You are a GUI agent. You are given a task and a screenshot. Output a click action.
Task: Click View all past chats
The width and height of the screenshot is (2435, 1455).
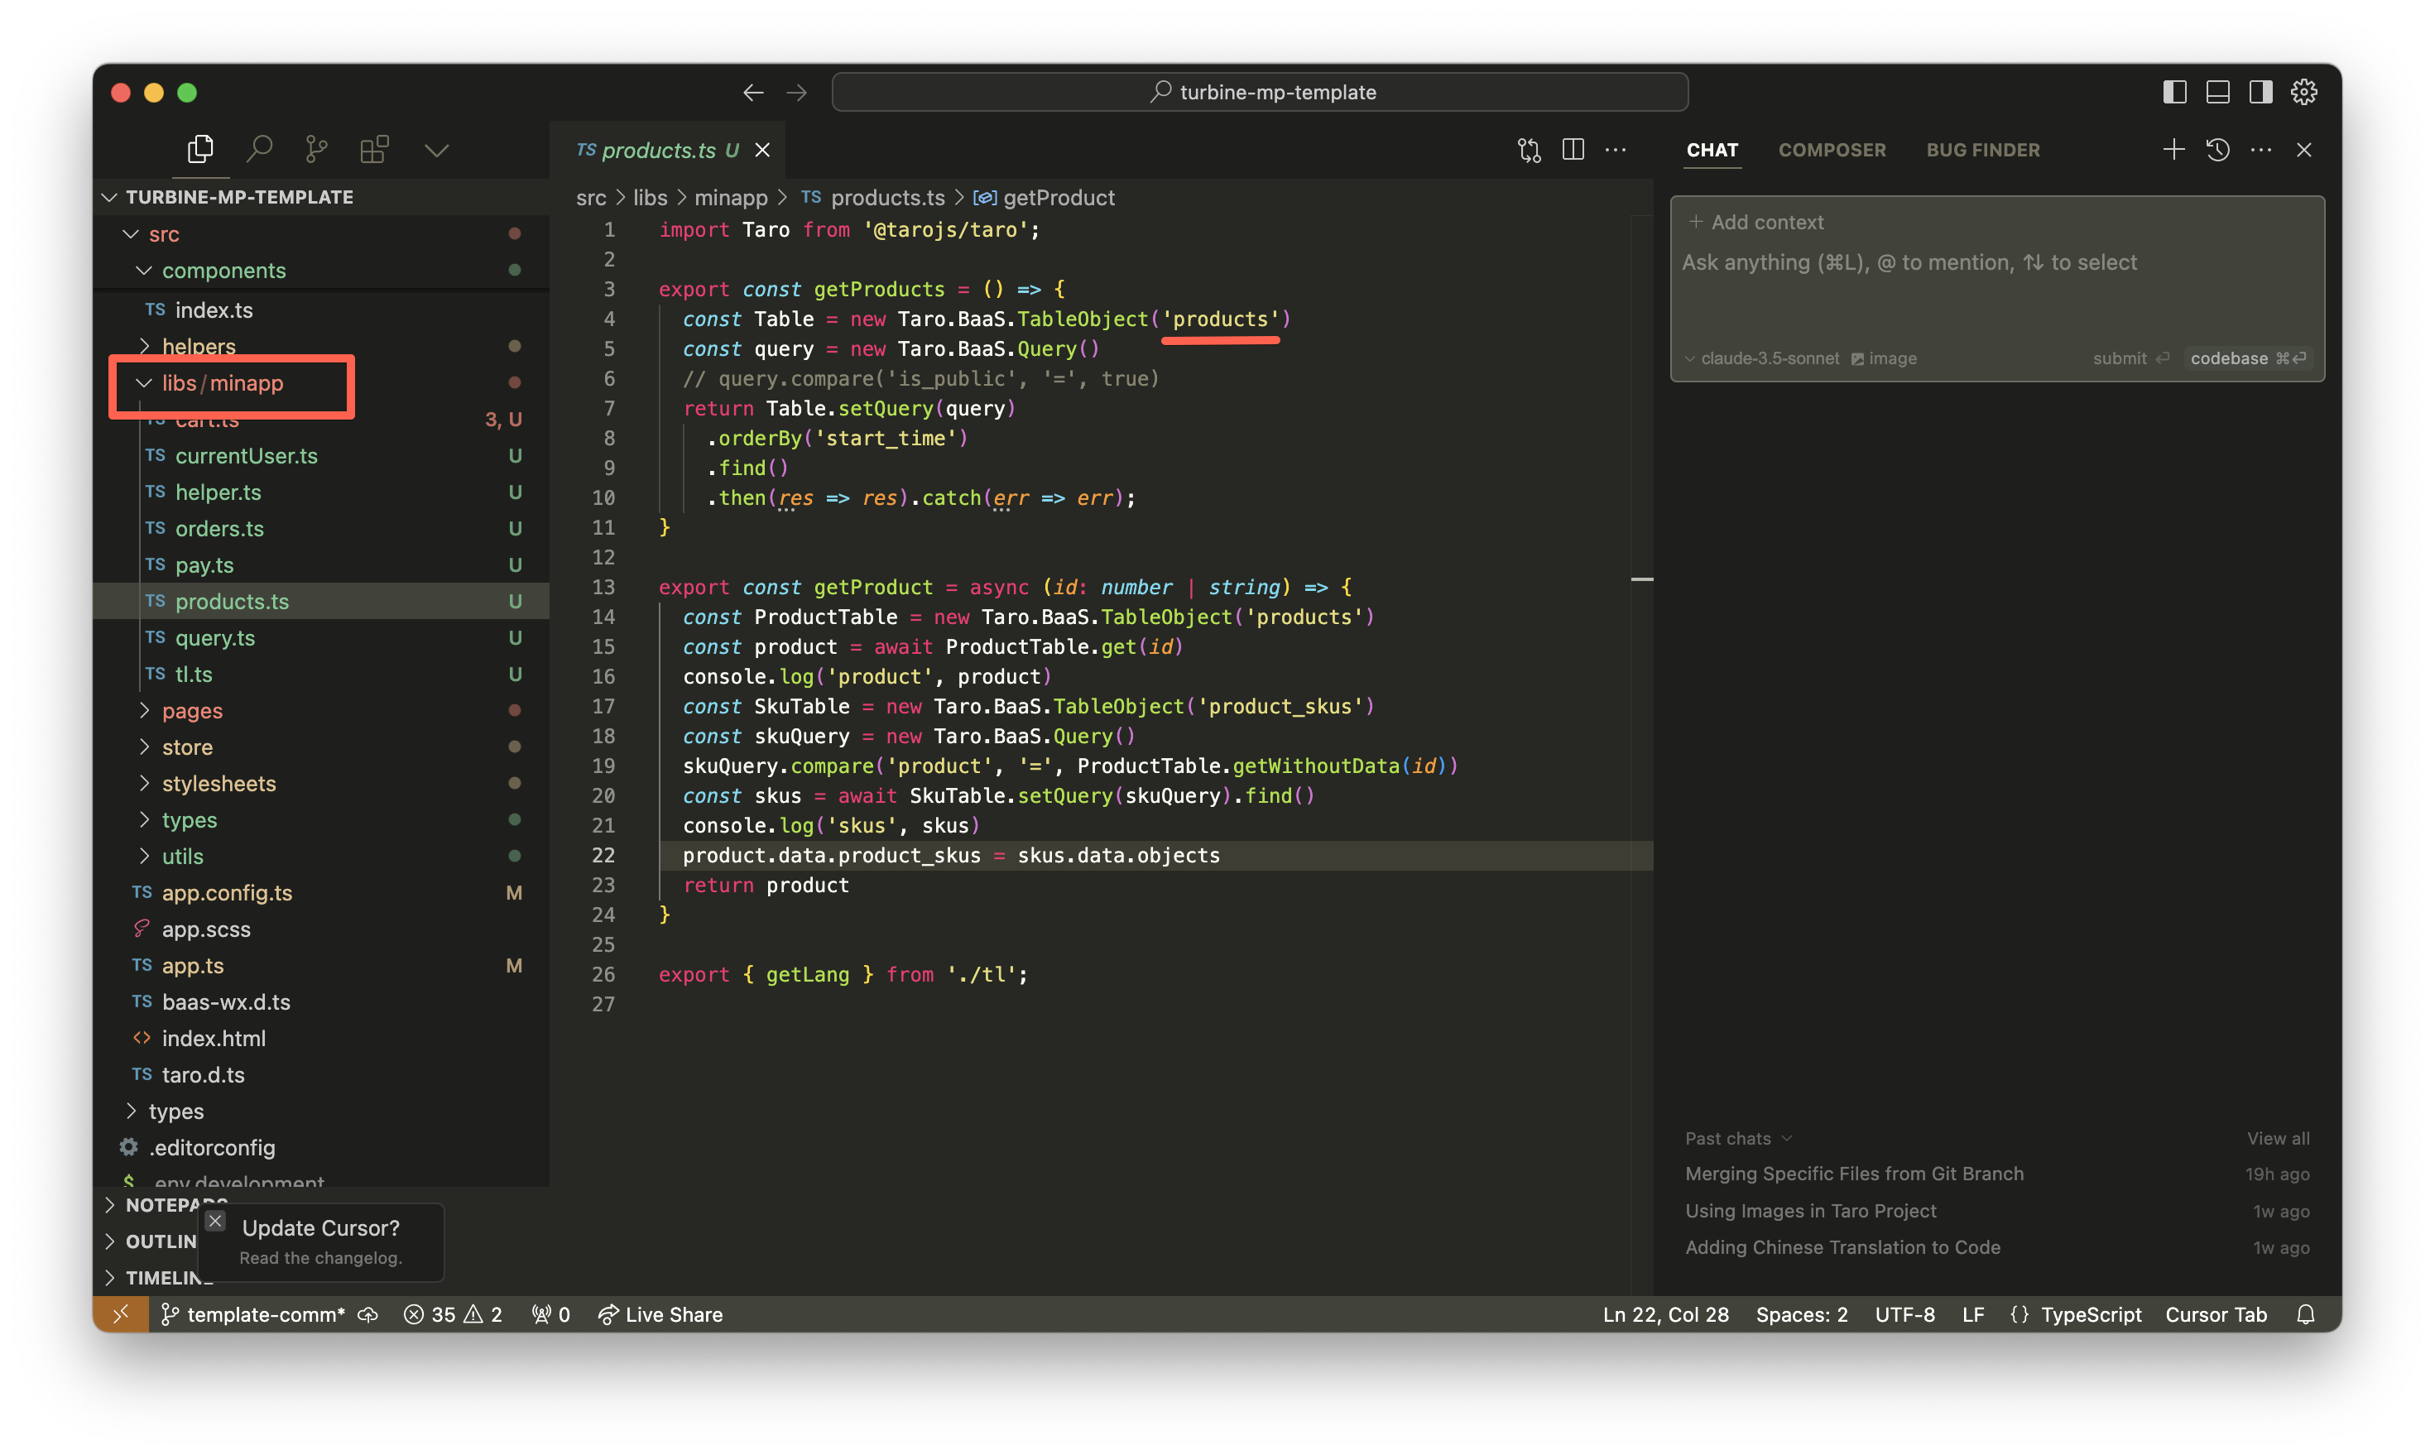pyautogui.click(x=2277, y=1138)
